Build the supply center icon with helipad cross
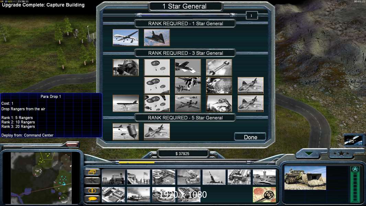 (x=164, y=177)
